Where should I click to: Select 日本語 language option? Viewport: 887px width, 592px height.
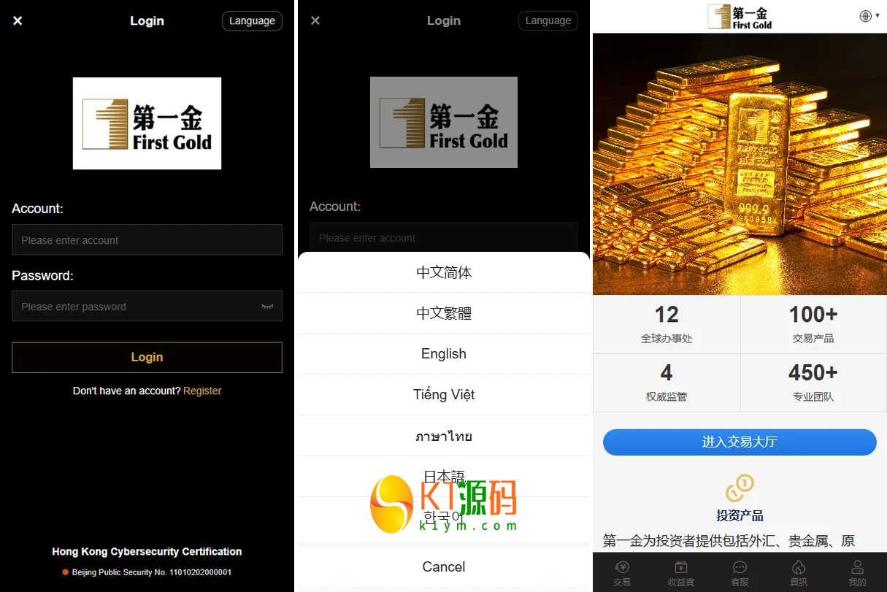(444, 477)
